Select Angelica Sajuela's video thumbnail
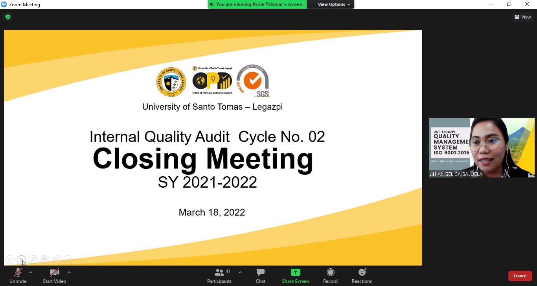This screenshot has width=537, height=286. [482, 148]
